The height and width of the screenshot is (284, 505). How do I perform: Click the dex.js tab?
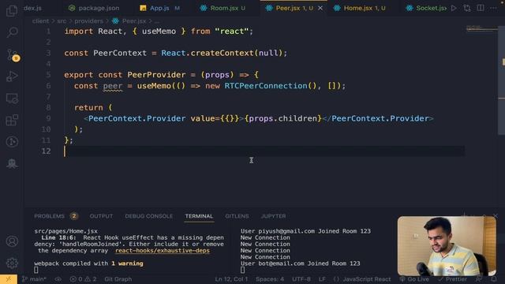(x=32, y=8)
